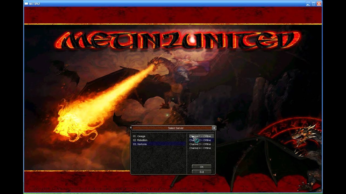Choose Channel 2 - Offline
Screen dimensions: 346x194
point(201,140)
